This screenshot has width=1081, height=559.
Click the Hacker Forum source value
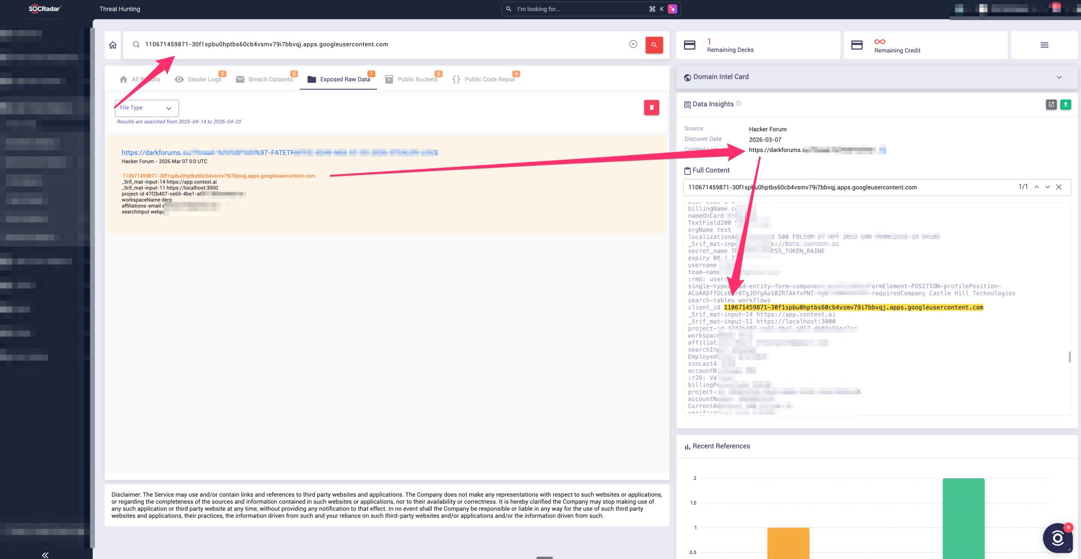(x=767, y=129)
